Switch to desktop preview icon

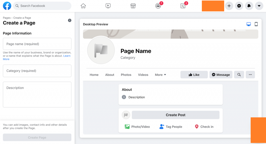pos(249,24)
